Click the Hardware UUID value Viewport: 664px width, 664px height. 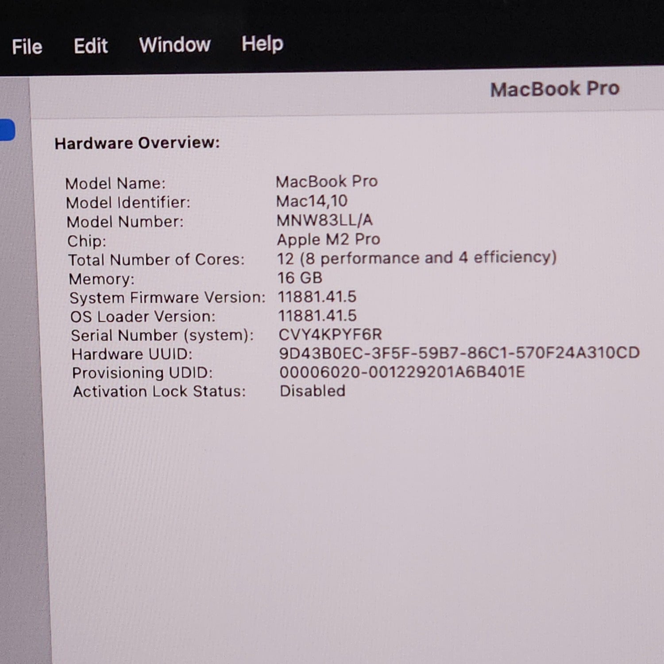click(459, 353)
